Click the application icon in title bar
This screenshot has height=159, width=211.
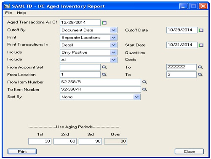[7, 6]
